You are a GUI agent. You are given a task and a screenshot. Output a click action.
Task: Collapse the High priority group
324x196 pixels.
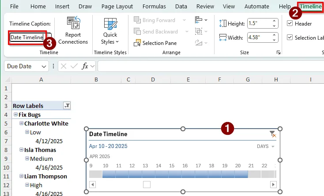click(27, 185)
